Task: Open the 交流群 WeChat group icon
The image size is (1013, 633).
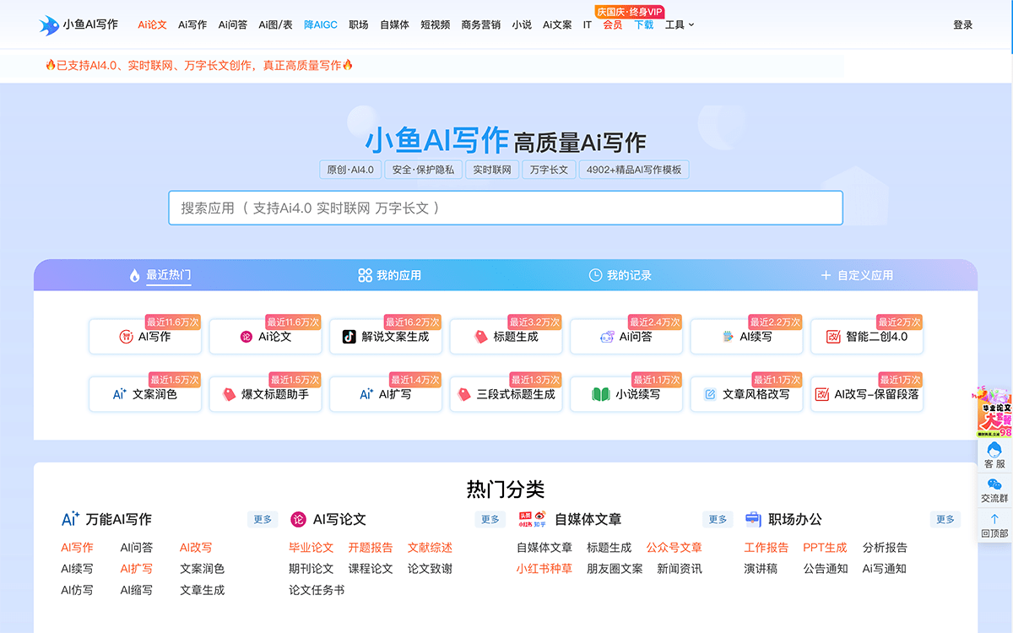Action: click(994, 490)
